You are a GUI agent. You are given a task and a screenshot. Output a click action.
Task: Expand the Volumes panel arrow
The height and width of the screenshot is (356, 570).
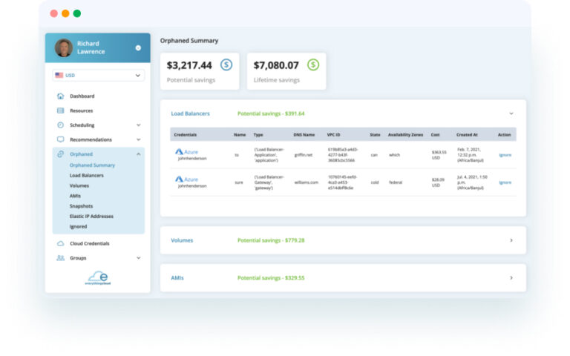click(x=511, y=240)
